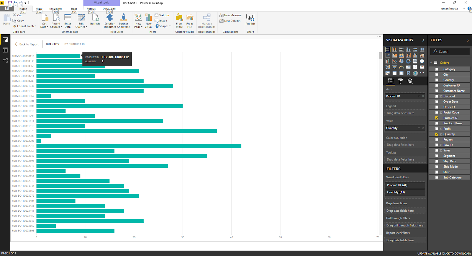Switch to Data view in left sidebar
The height and width of the screenshot is (256, 472).
point(5,50)
